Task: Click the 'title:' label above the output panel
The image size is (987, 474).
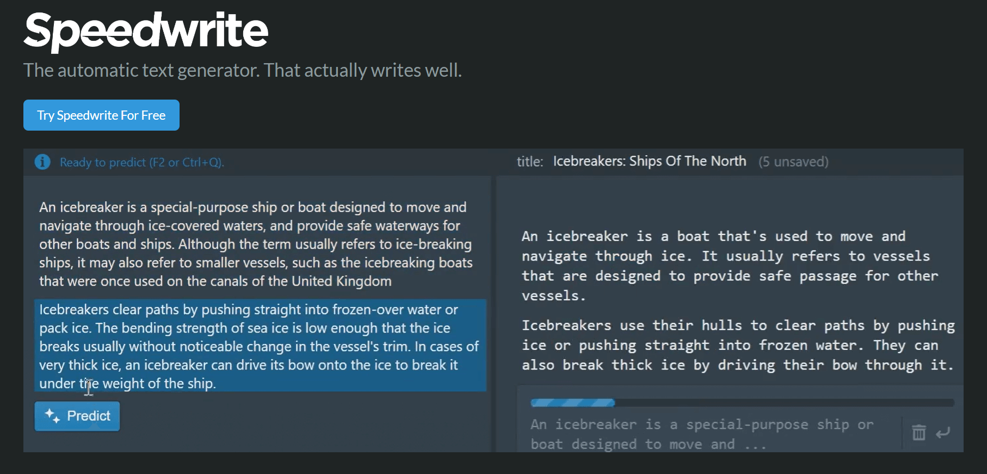Action: click(529, 161)
